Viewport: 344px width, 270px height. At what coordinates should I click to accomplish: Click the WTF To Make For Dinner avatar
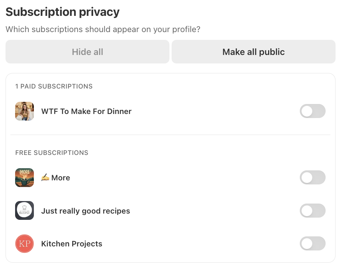click(x=24, y=111)
